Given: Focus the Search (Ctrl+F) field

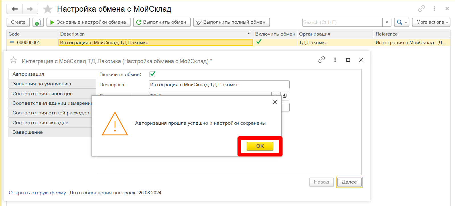Looking at the screenshot, I should click(x=342, y=22).
